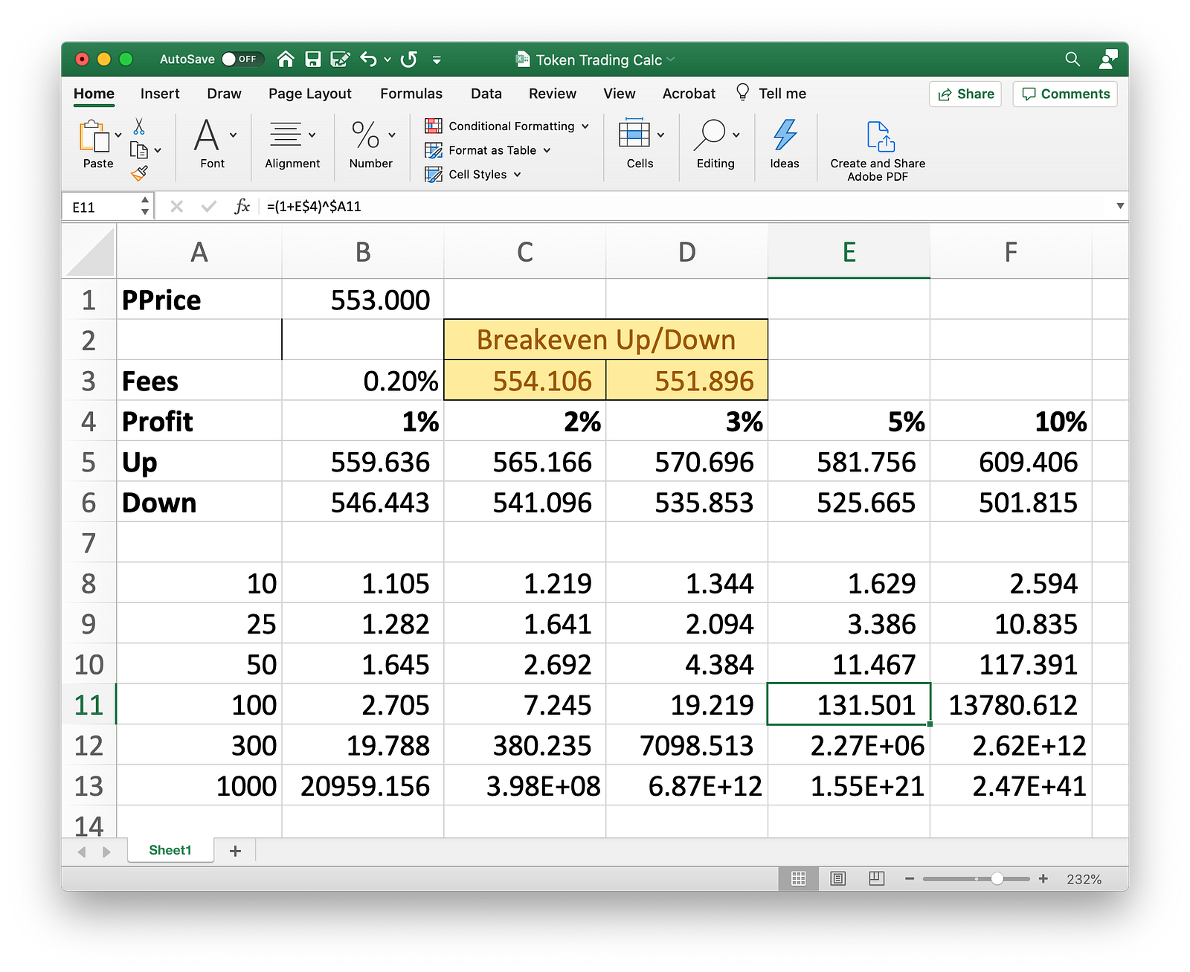Open the Number format percent icon
This screenshot has width=1190, height=972.
click(365, 135)
